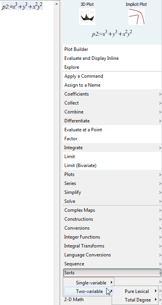Choose Limit (Bivariate)

tap(112, 166)
